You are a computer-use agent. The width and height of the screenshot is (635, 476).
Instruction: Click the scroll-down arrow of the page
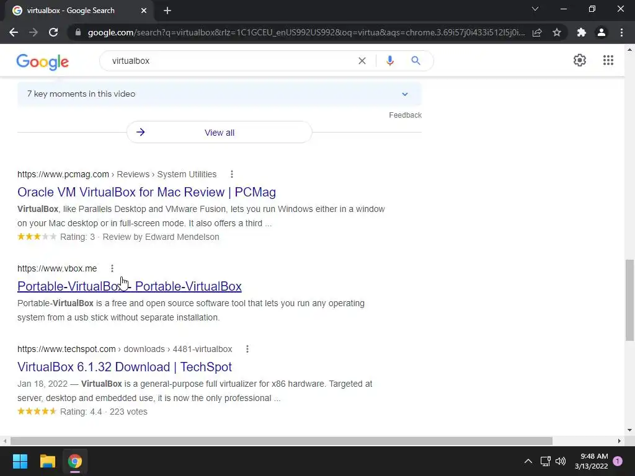[x=629, y=430]
